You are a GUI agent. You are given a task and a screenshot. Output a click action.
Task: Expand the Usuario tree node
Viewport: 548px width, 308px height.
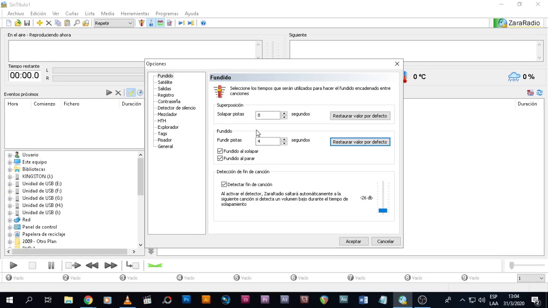tap(10, 155)
